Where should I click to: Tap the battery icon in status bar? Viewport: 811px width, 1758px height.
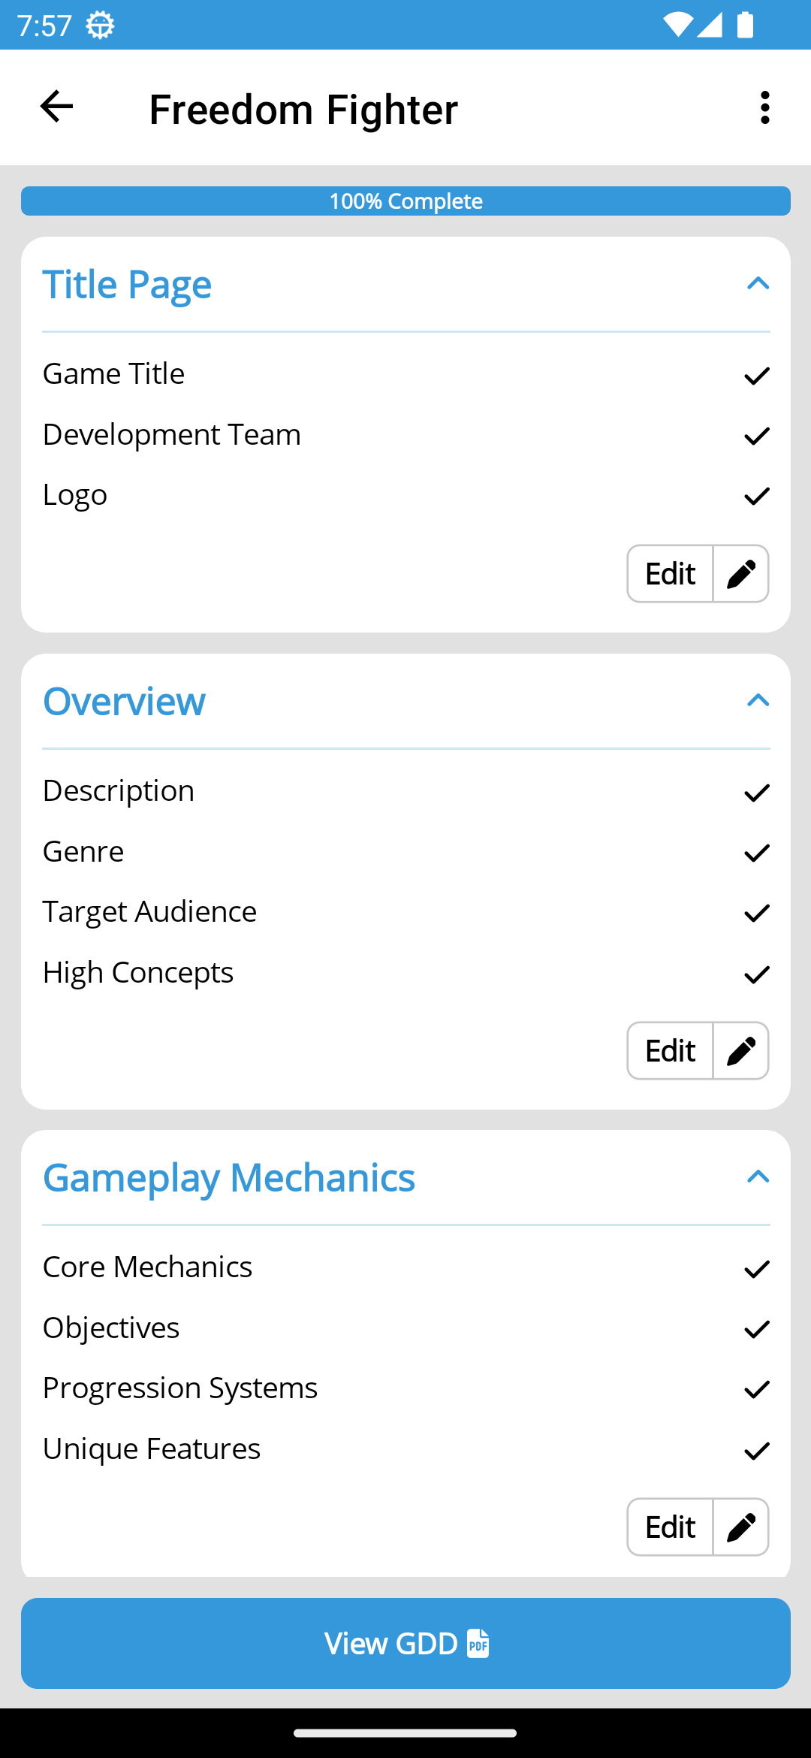point(745,25)
